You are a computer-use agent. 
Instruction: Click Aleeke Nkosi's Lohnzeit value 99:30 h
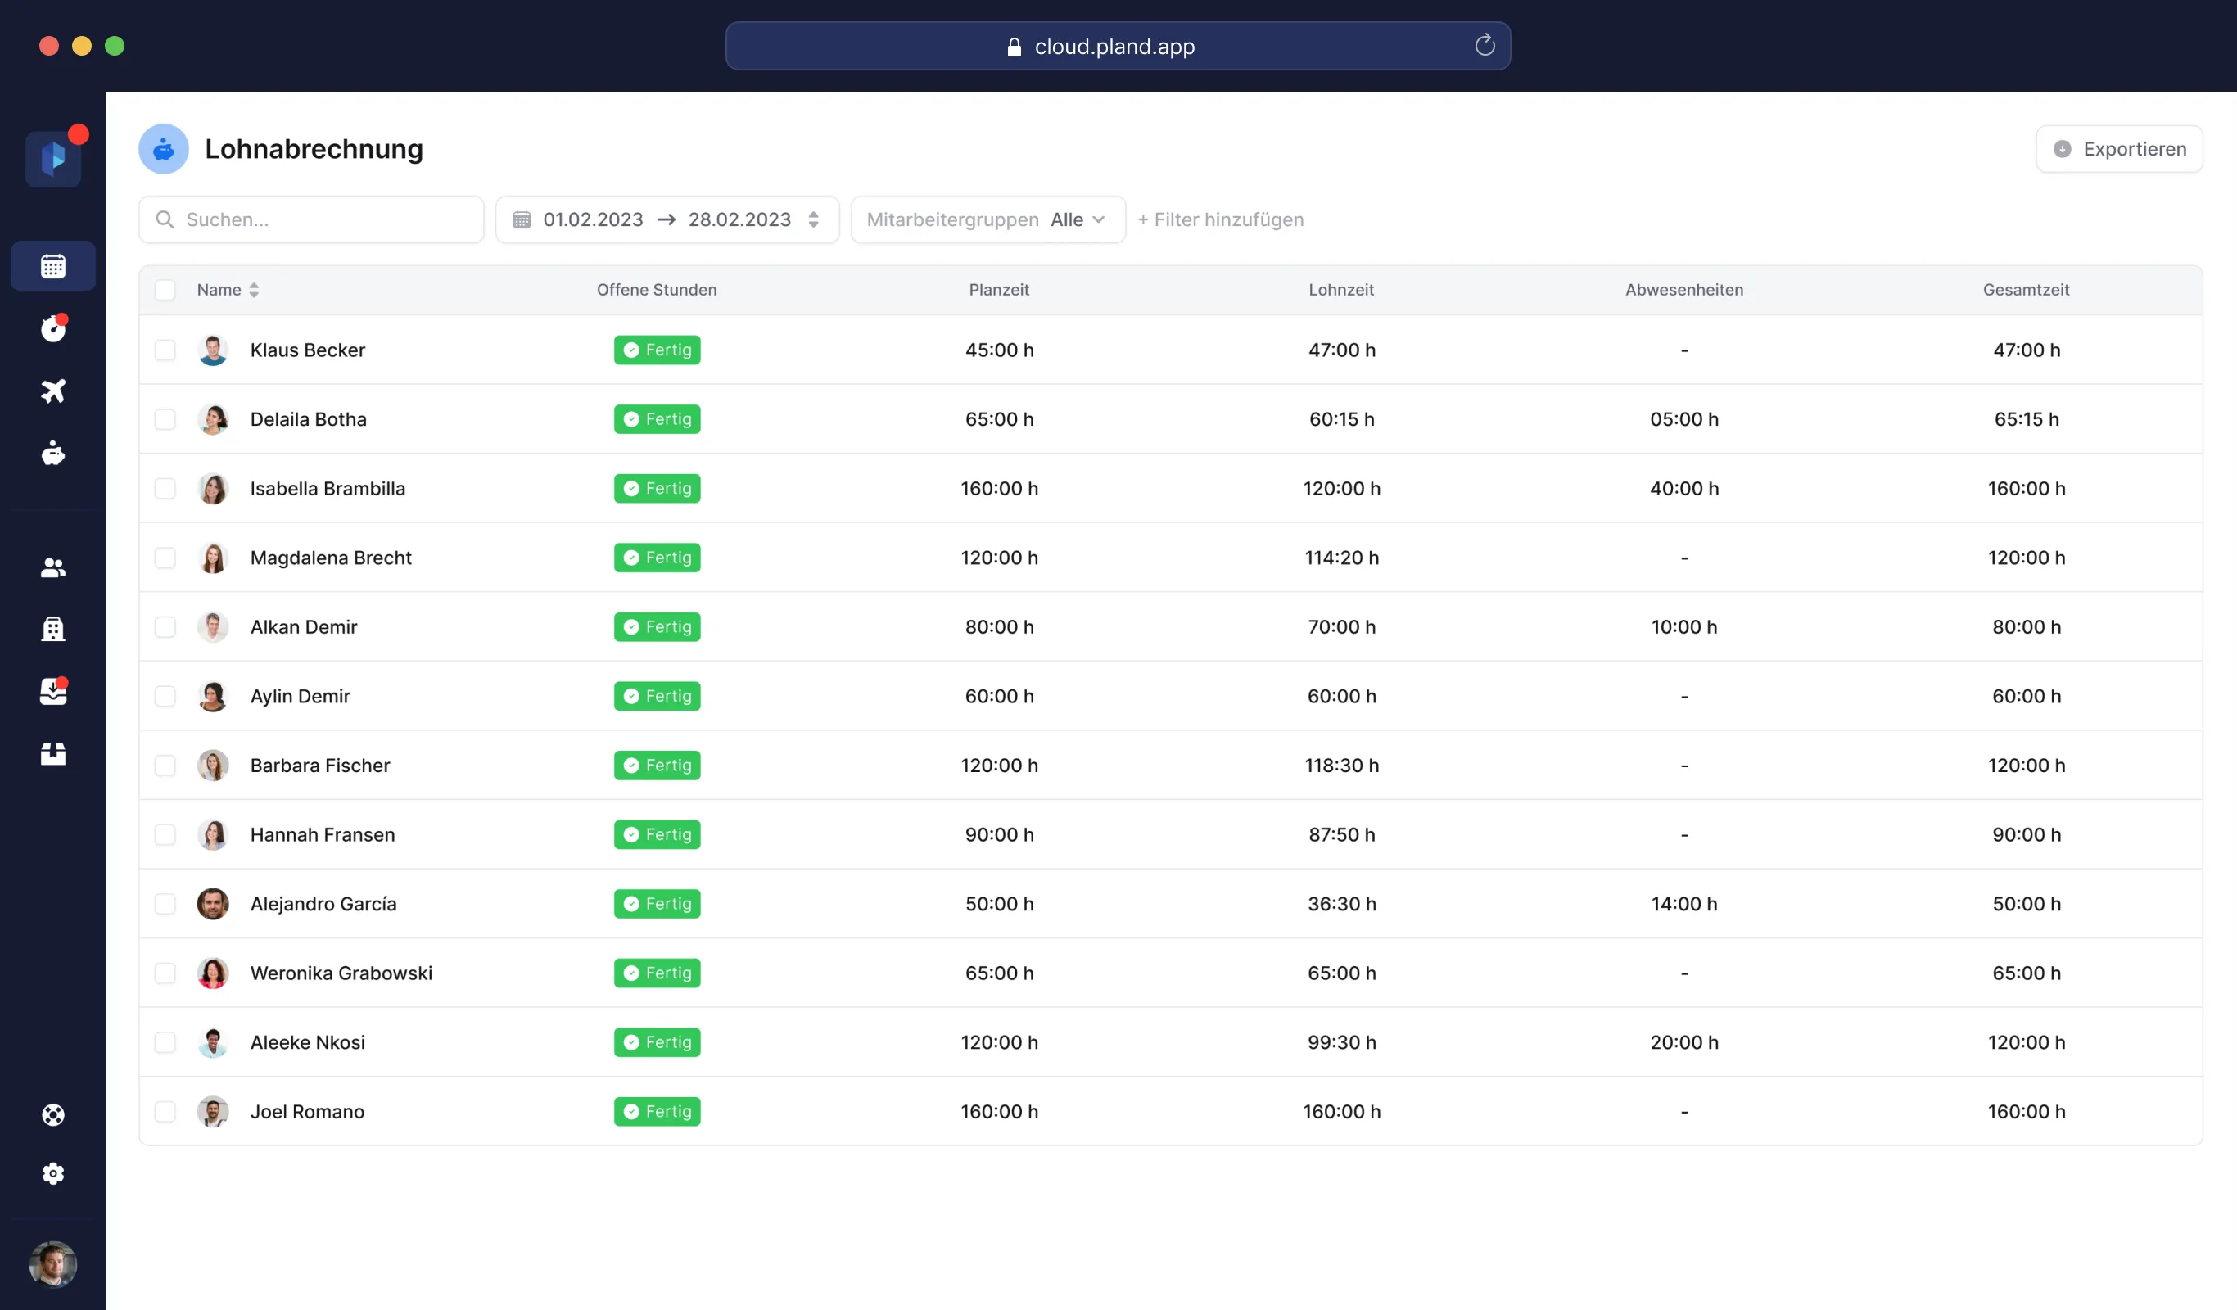pyautogui.click(x=1341, y=1042)
